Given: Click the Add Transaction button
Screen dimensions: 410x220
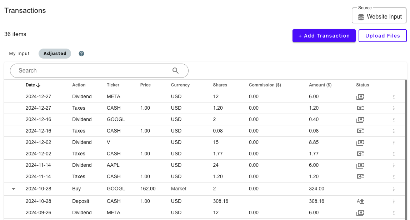Looking at the screenshot, I should 324,36.
